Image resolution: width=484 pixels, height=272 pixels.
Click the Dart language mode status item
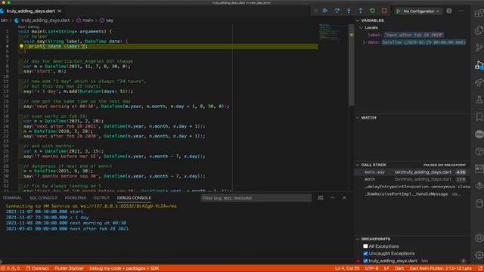399,268
